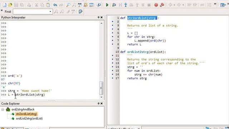Click Replace icon in Find bar
The height and width of the screenshot is (129, 229).
tap(73, 11)
